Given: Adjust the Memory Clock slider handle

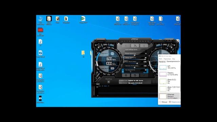Looking at the screenshot, I should click(x=135, y=67).
